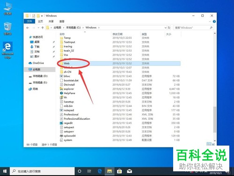Switch to the 查看 ribbon tab
The height and width of the screenshot is (176, 234).
pyautogui.click(x=62, y=22)
